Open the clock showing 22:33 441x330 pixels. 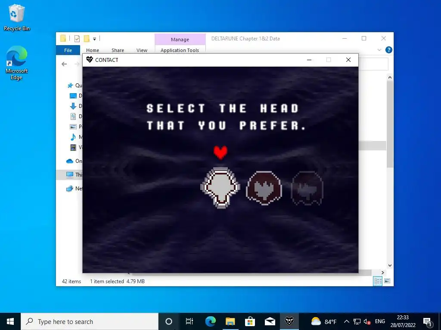click(403, 321)
